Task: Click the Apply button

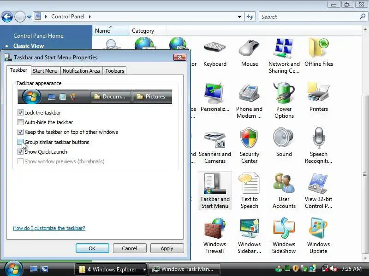Action: (x=167, y=248)
